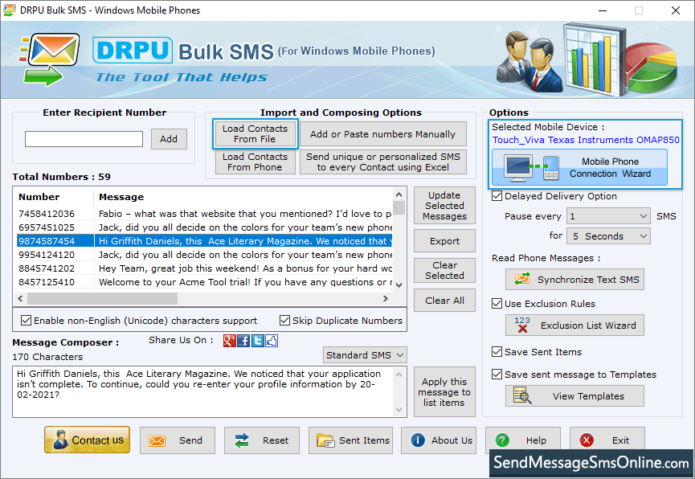Click inside the message composer text area
Image resolution: width=695 pixels, height=479 pixels.
click(203, 391)
